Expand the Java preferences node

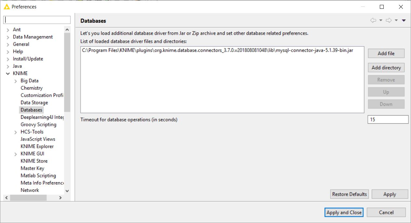pos(8,66)
